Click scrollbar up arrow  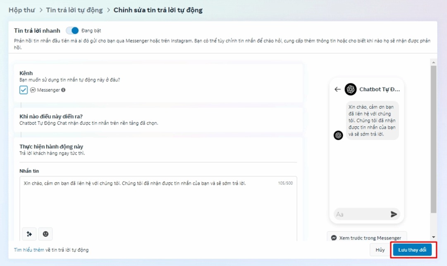433,63
